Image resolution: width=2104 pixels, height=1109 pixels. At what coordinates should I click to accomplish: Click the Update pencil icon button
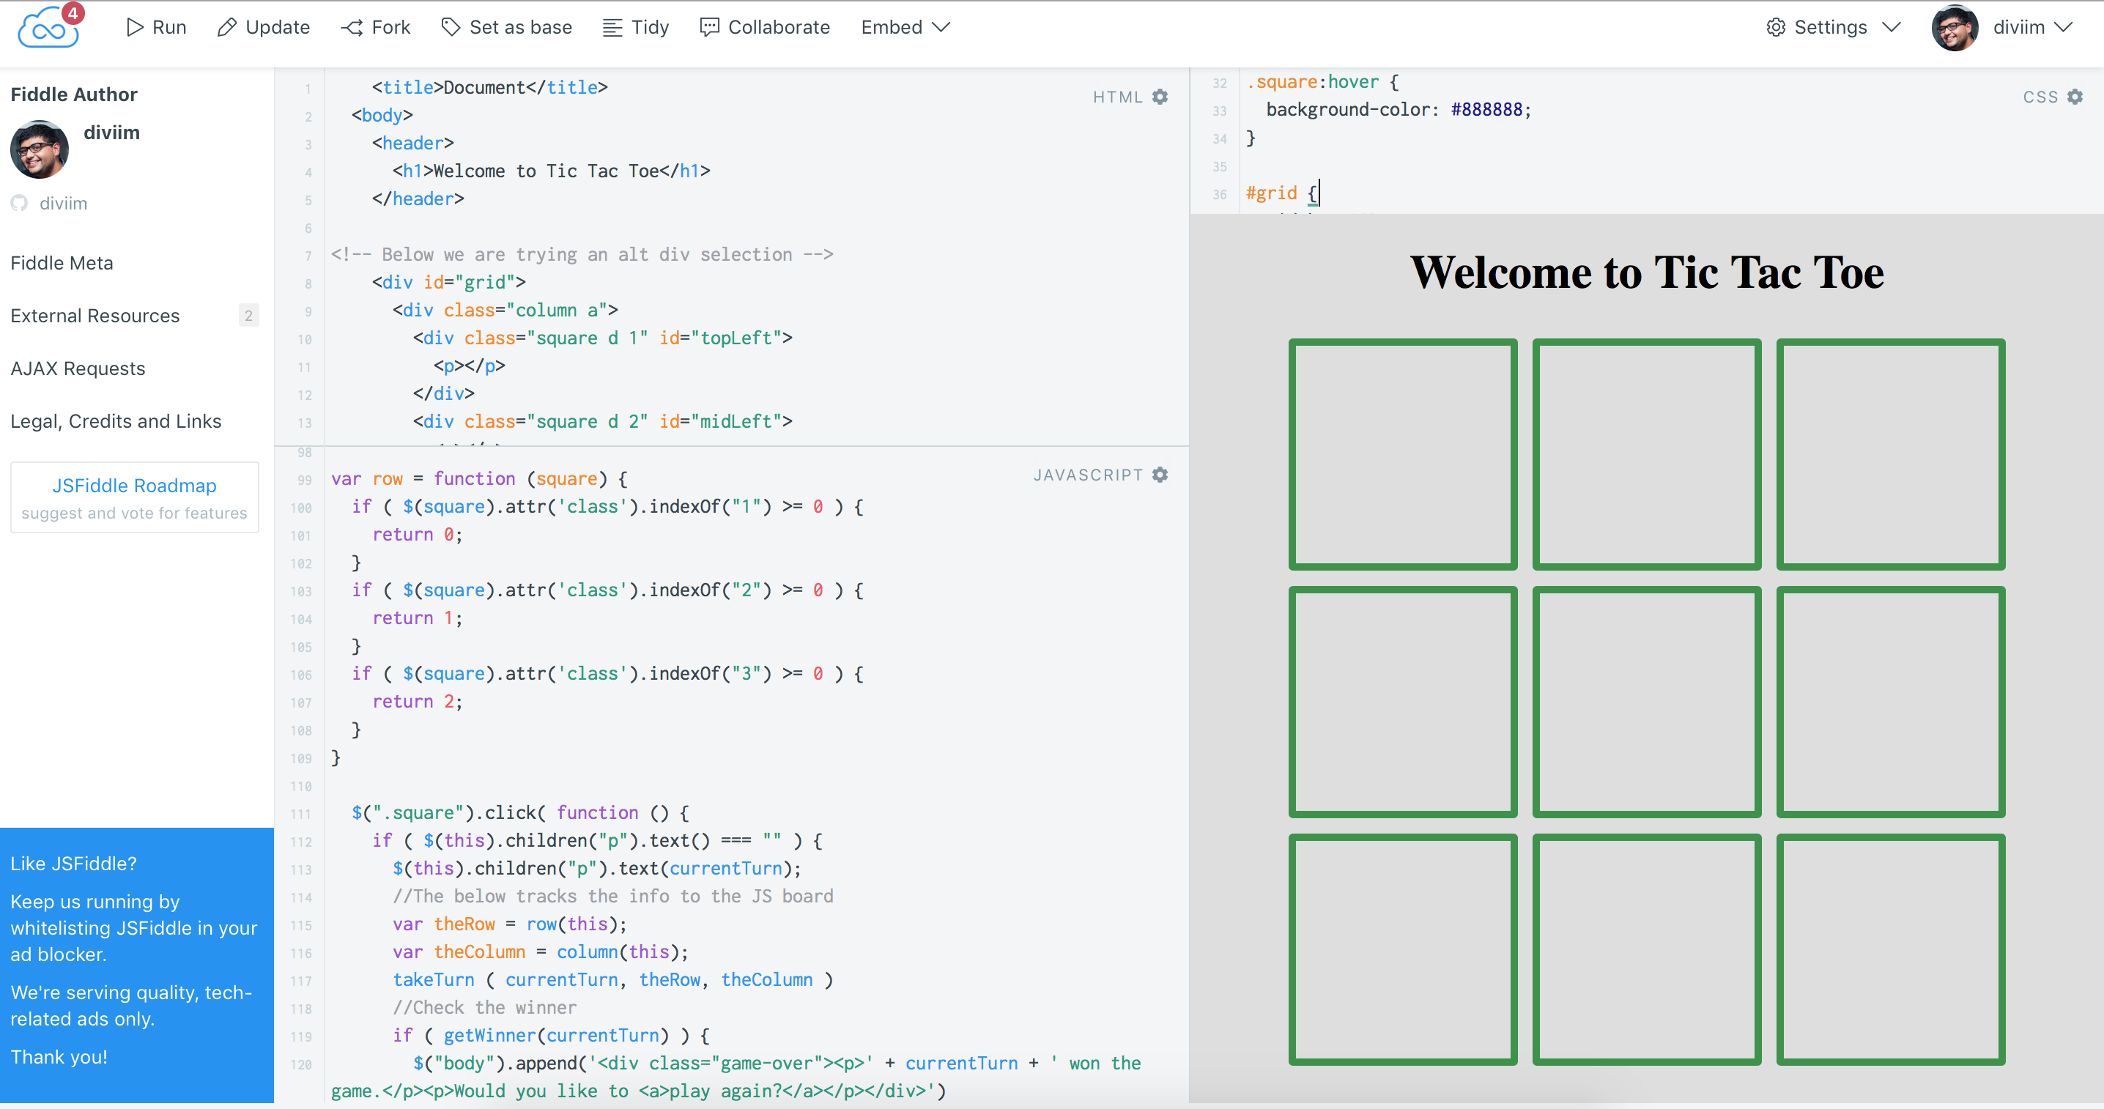click(x=263, y=27)
